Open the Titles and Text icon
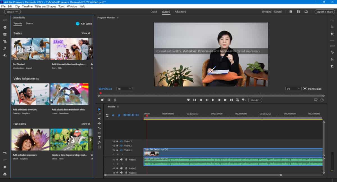The image size is (337, 182). (5, 41)
